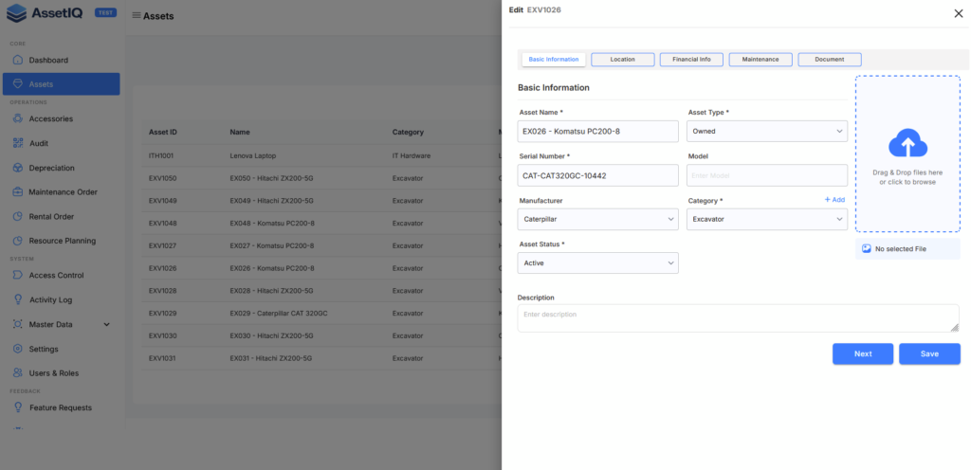
Task: Click the Access Control icon
Action: click(18, 275)
